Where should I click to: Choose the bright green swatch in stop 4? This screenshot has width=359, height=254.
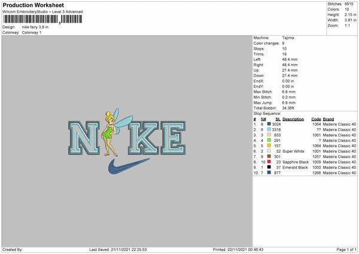pos(269,140)
